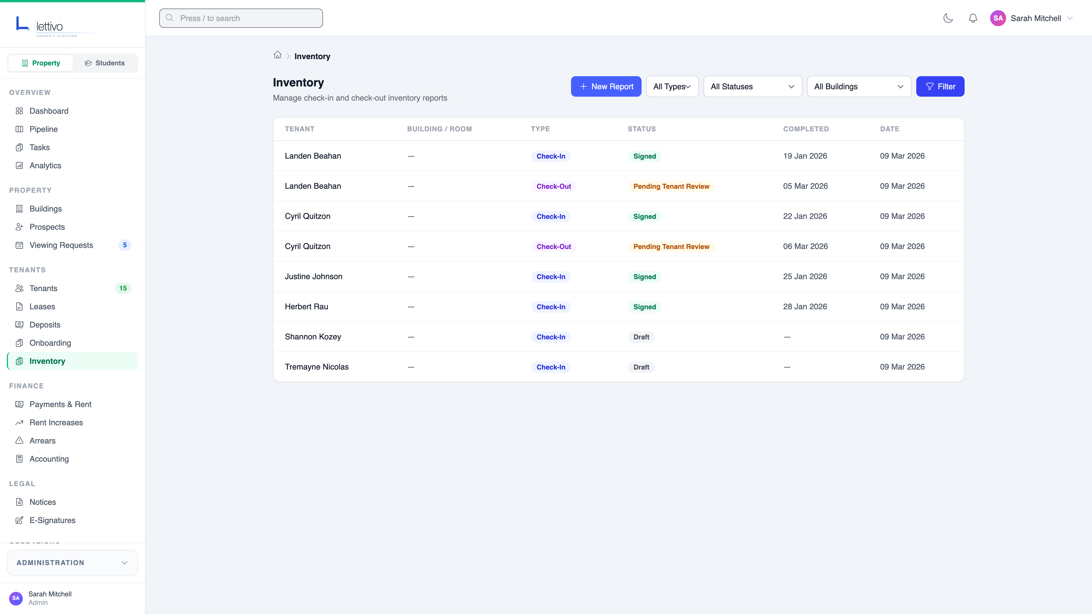Switch to the Students tab

point(105,63)
